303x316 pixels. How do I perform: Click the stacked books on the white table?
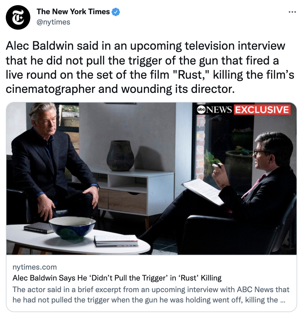tap(116, 241)
